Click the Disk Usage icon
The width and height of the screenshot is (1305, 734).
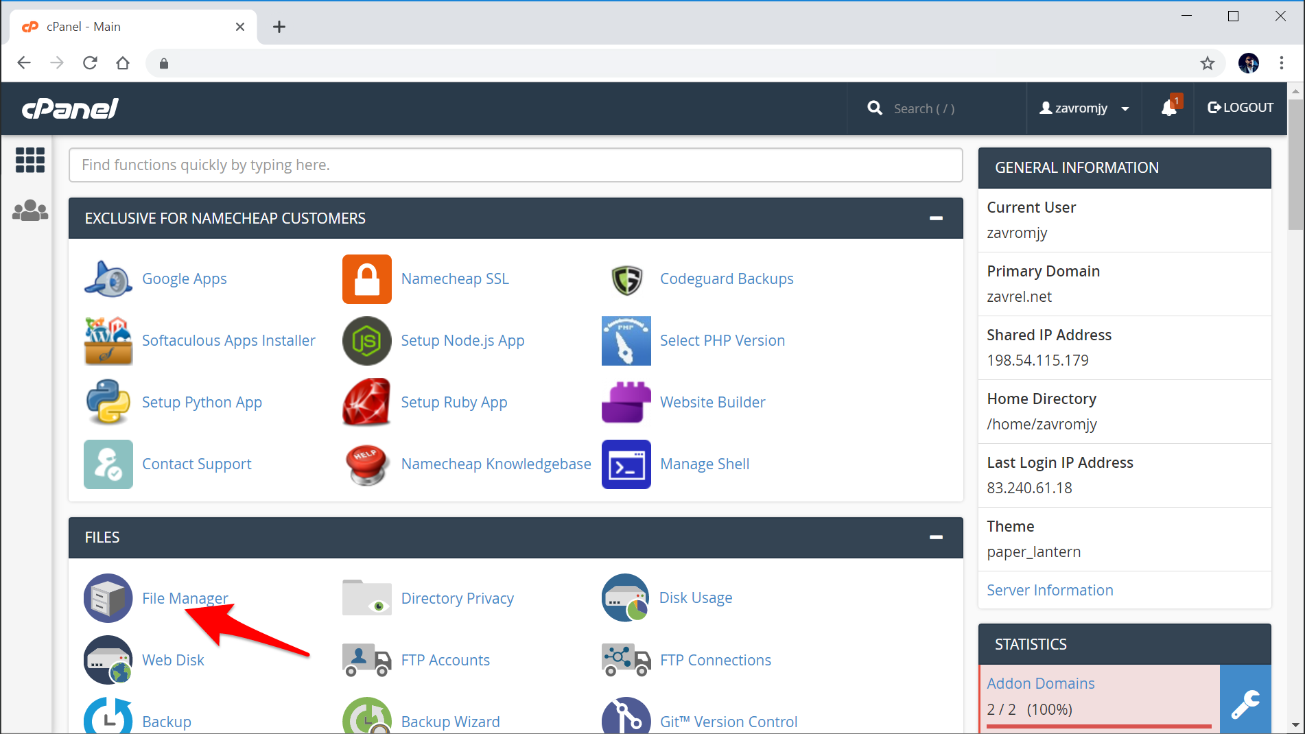coord(626,598)
